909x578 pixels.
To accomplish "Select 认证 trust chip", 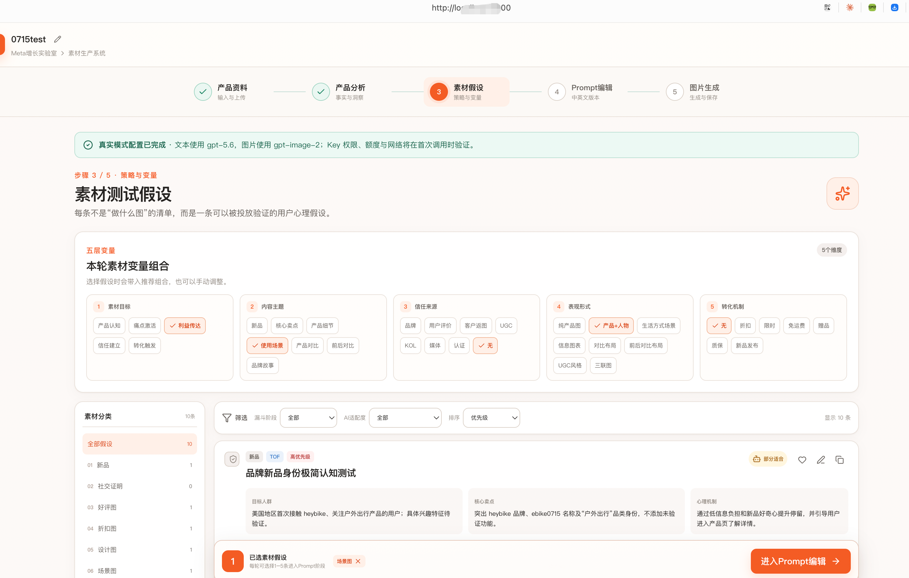I will tap(459, 346).
